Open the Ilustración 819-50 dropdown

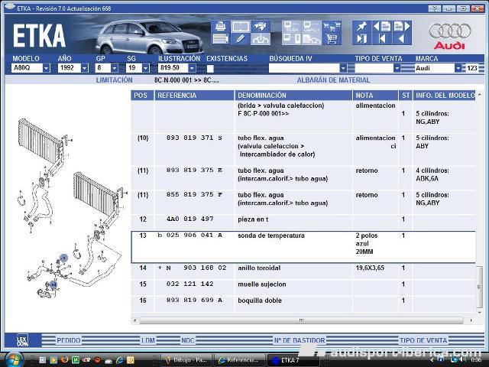click(x=192, y=68)
